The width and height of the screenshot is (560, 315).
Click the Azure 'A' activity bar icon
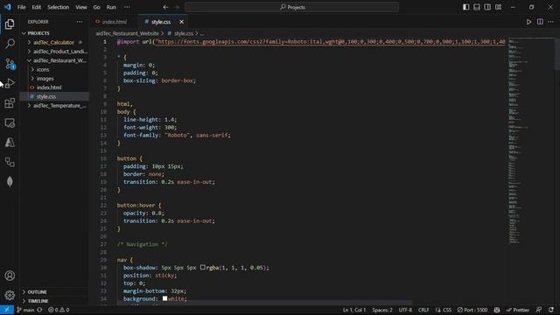pyautogui.click(x=10, y=143)
